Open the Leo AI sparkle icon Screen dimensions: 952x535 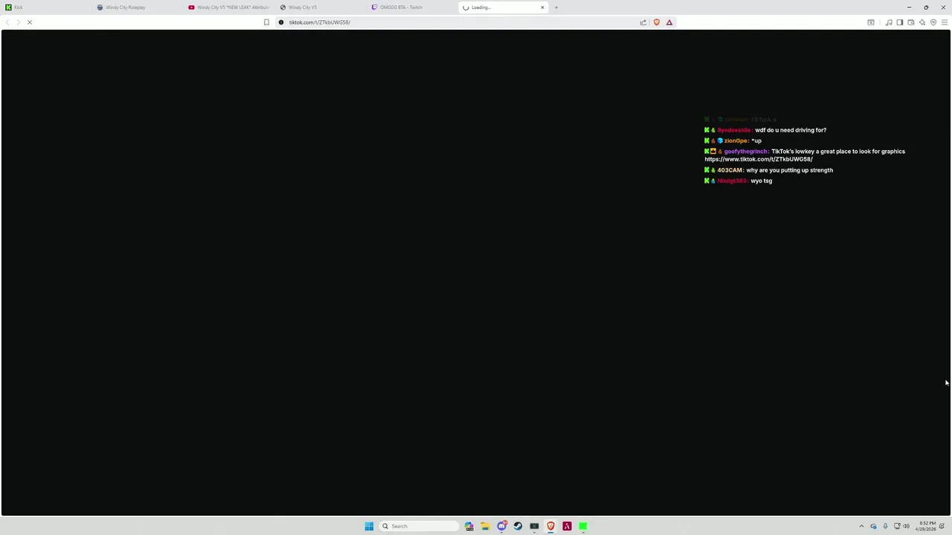[x=922, y=22]
